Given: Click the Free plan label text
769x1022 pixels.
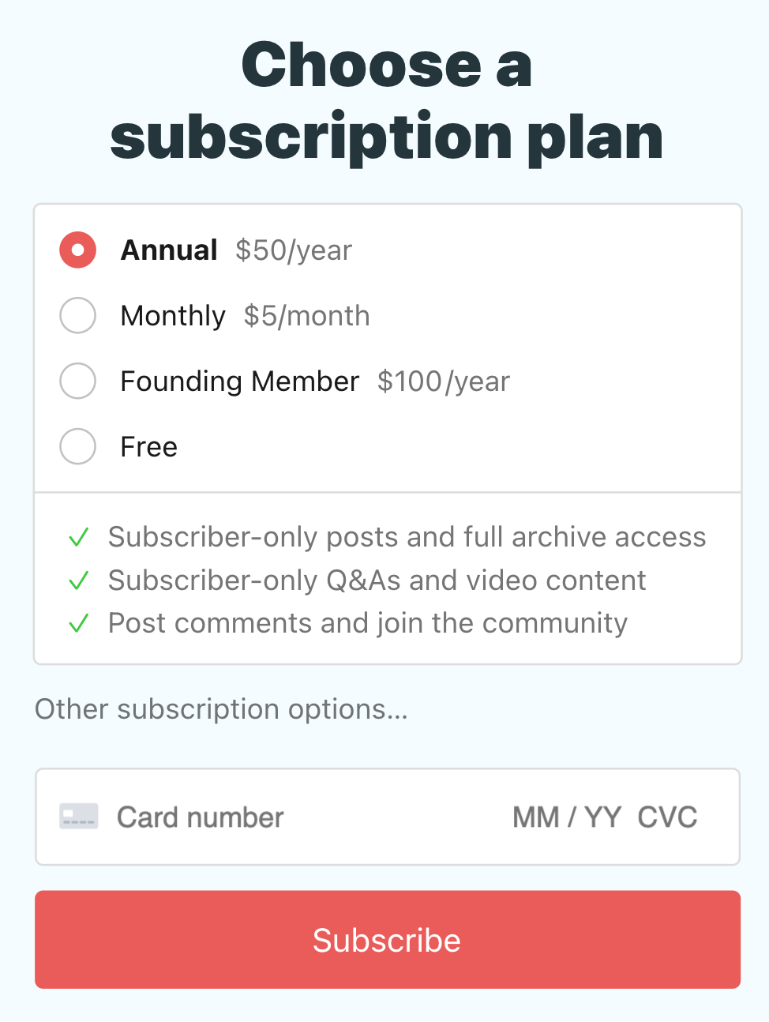Looking at the screenshot, I should (149, 447).
